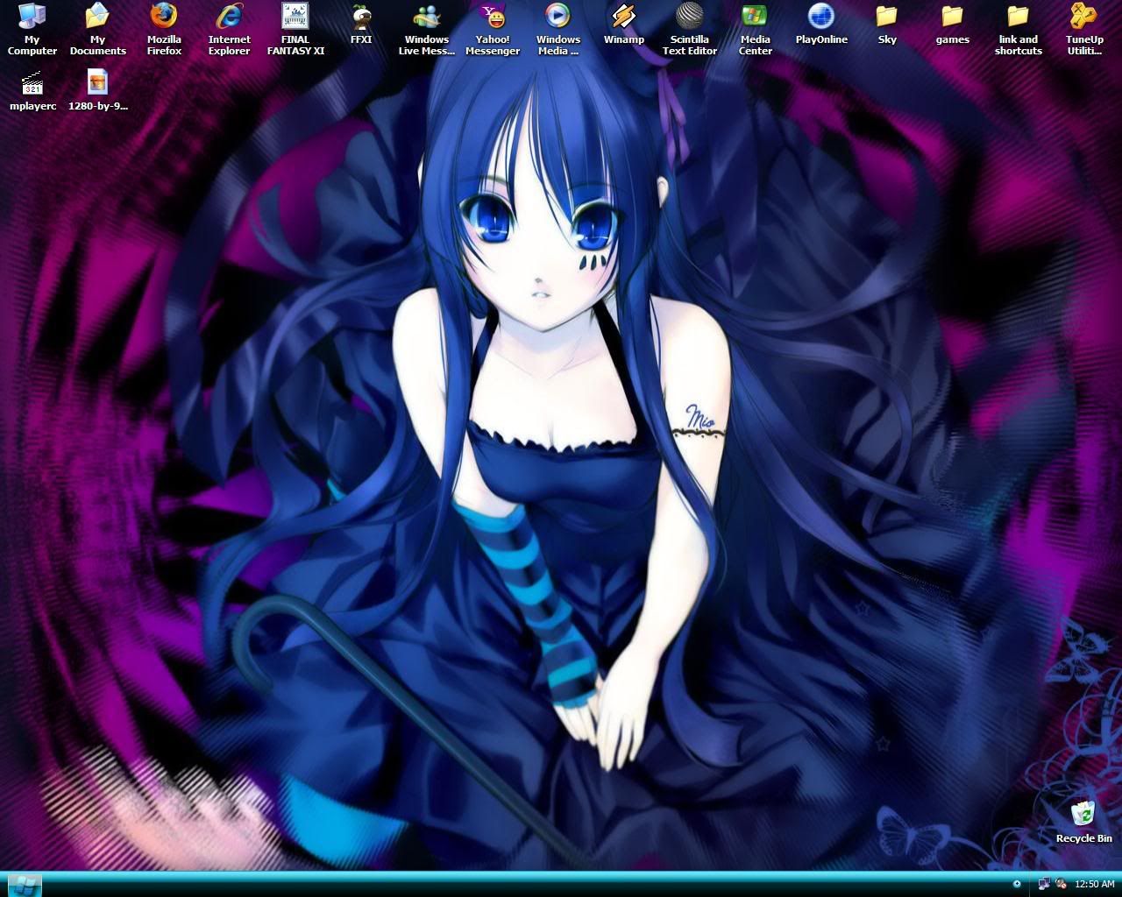Select the Media Center icon
This screenshot has width=1122, height=897.
click(756, 28)
